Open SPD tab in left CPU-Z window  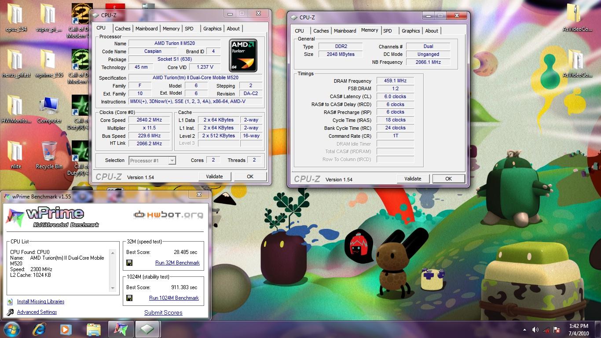click(189, 29)
